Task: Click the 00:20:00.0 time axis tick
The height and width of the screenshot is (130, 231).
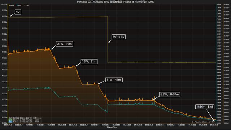Action: coord(51,125)
